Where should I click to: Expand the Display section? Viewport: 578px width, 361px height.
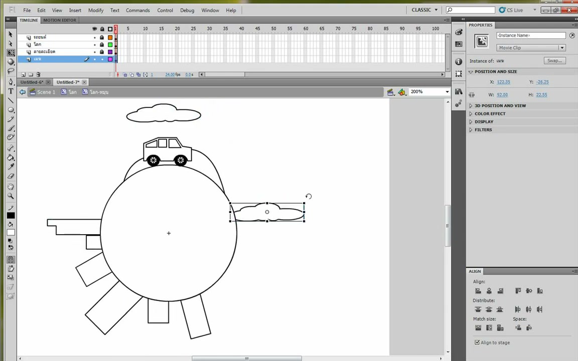pos(471,122)
